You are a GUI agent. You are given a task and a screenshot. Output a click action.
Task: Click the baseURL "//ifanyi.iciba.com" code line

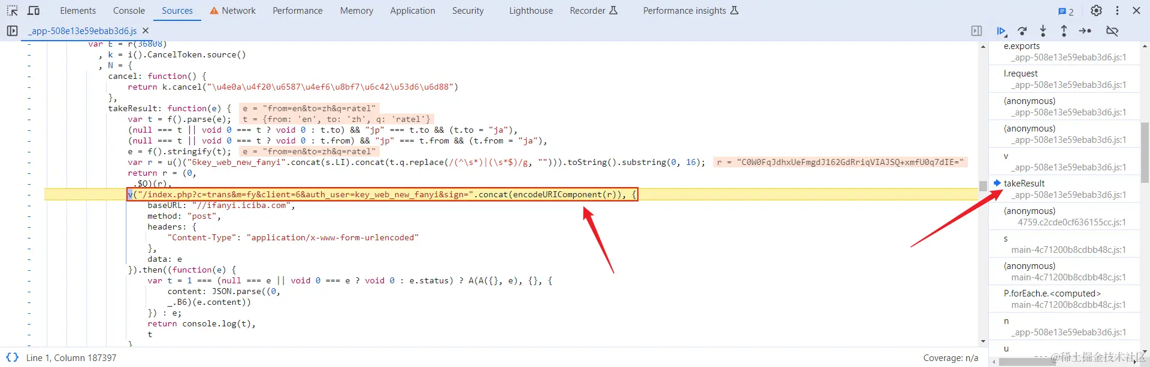click(x=222, y=205)
